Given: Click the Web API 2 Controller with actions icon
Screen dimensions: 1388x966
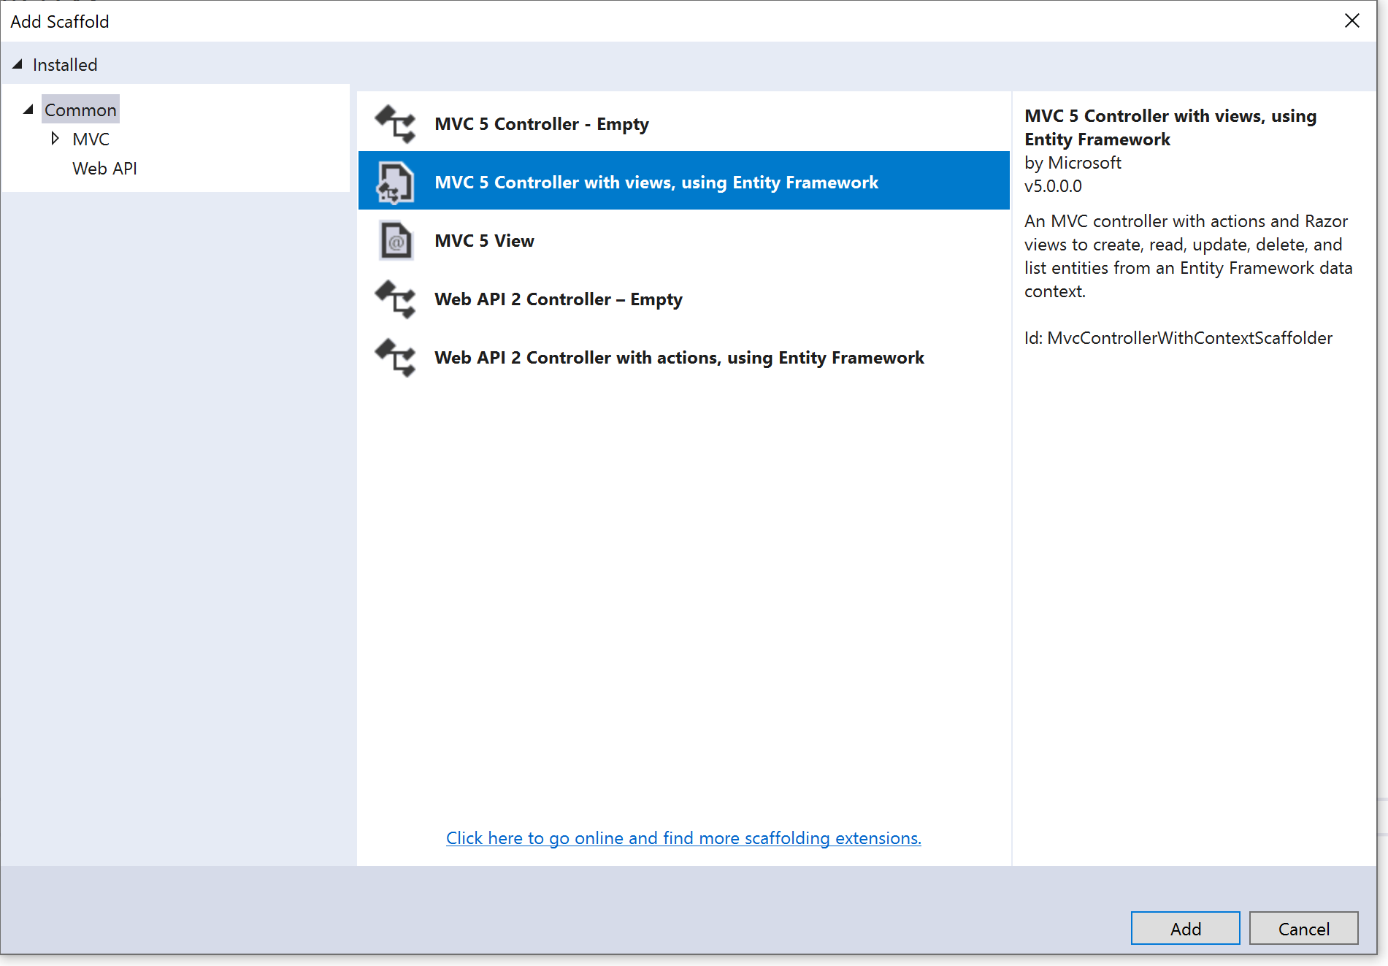Looking at the screenshot, I should tap(395, 358).
